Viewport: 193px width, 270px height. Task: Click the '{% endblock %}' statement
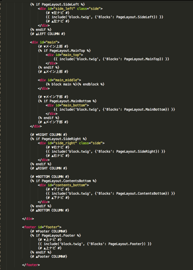[91, 84]
